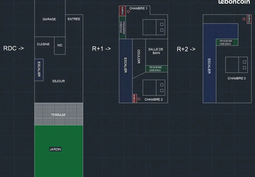Select the PENDERIE DRESING label above CHAMBRE 3

click(226, 42)
